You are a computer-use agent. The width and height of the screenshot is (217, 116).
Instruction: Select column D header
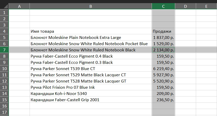pos(185,6)
